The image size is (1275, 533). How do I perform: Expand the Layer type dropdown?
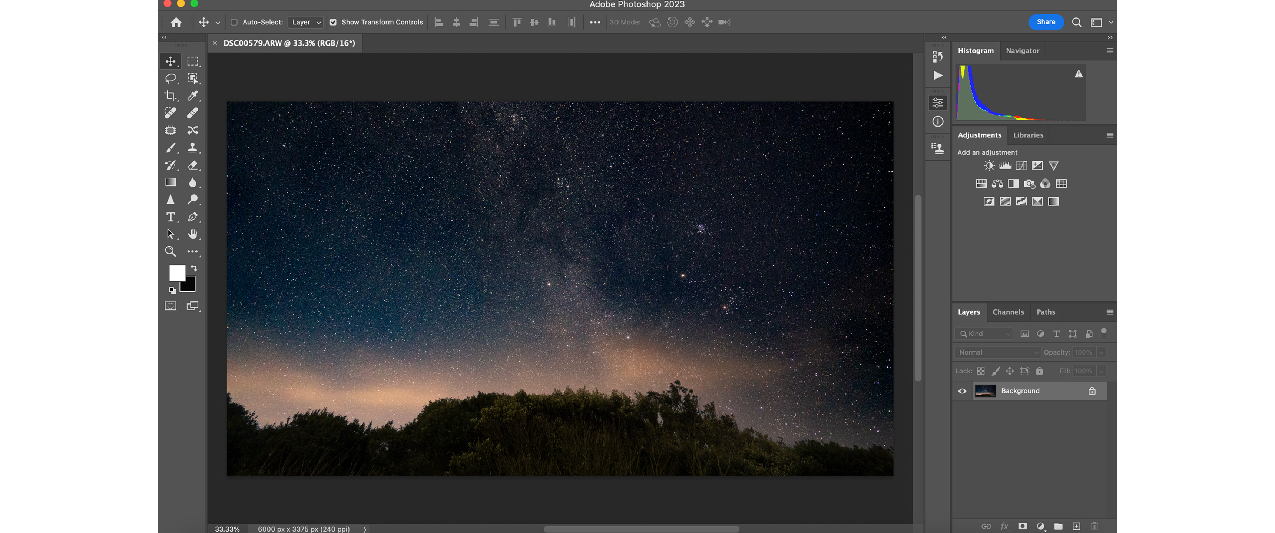point(317,22)
